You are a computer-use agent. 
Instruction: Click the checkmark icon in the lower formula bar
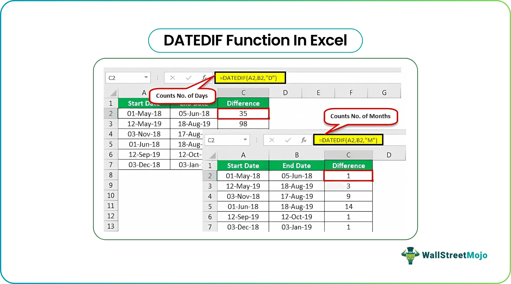pyautogui.click(x=287, y=140)
